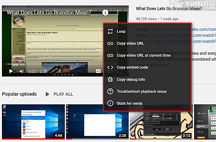Open the Video 2 youtube link
216x142 pixels.
tap(185, 41)
